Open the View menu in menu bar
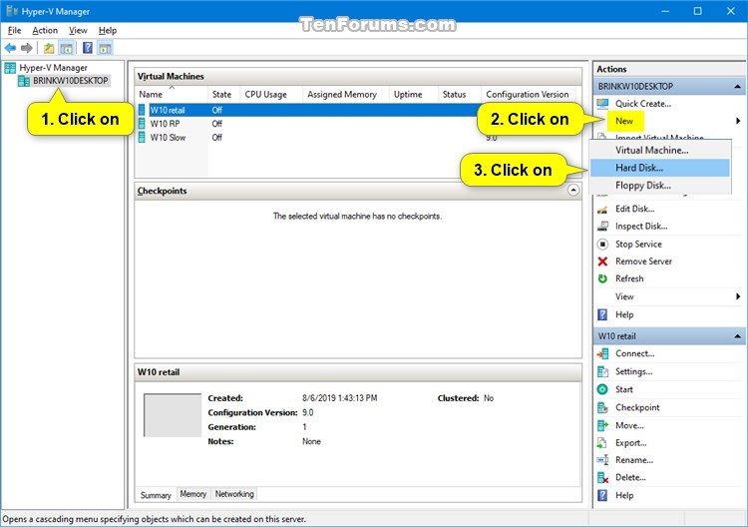 (78, 31)
